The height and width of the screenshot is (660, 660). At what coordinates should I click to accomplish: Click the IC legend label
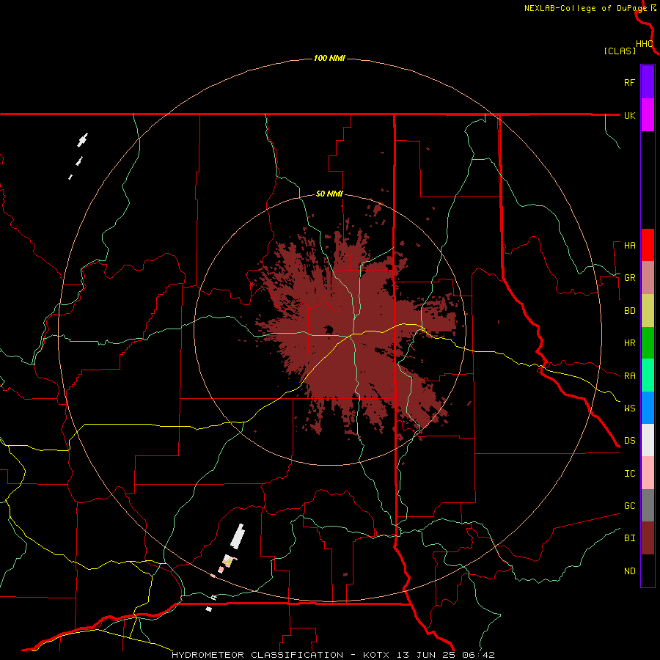click(629, 474)
